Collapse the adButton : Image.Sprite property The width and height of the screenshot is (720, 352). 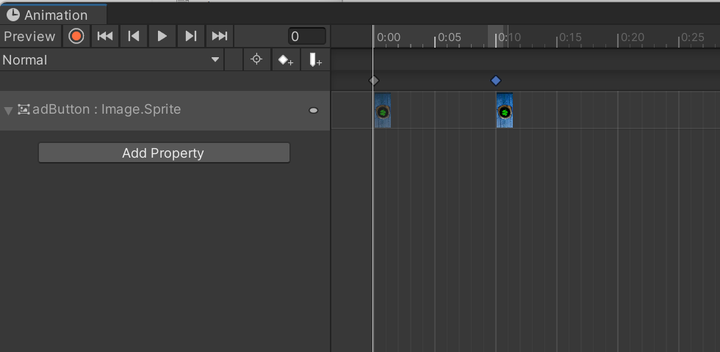tap(8, 111)
